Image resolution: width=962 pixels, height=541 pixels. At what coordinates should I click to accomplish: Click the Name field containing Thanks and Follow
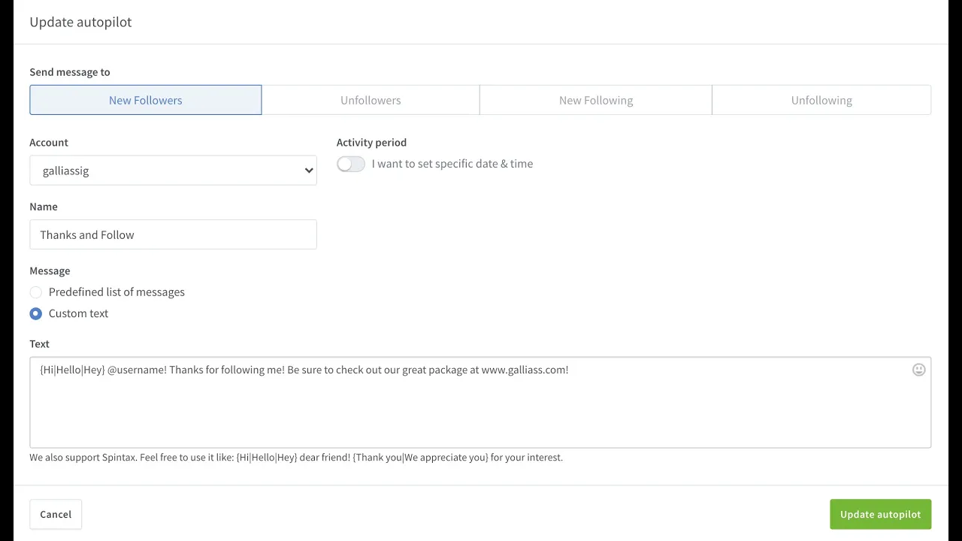[x=173, y=234]
